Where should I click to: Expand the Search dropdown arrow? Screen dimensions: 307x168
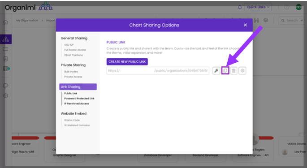(x=302, y=20)
